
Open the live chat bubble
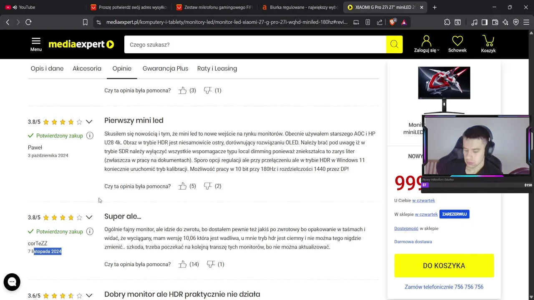[12, 282]
